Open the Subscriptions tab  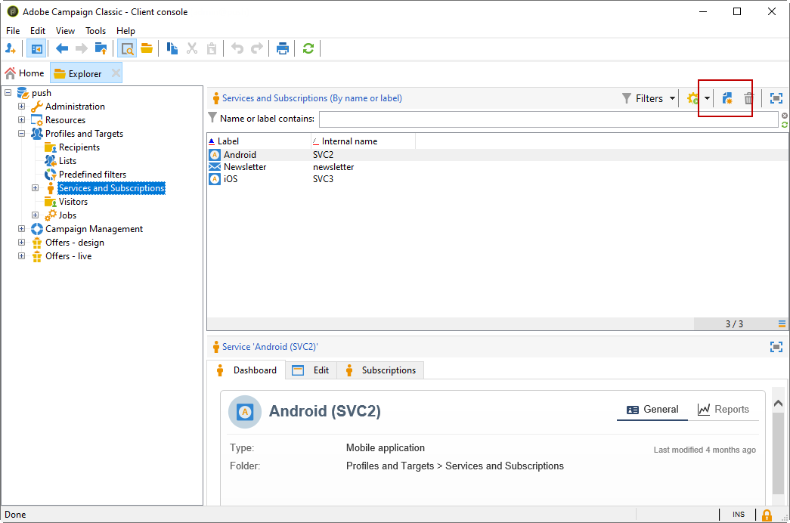[x=380, y=370]
